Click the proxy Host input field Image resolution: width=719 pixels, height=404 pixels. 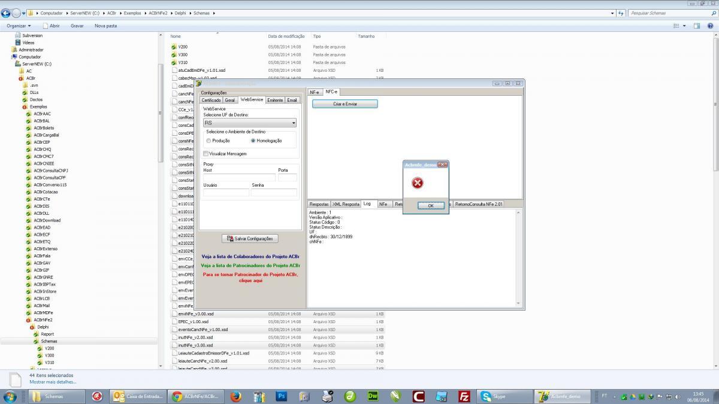pyautogui.click(x=239, y=178)
